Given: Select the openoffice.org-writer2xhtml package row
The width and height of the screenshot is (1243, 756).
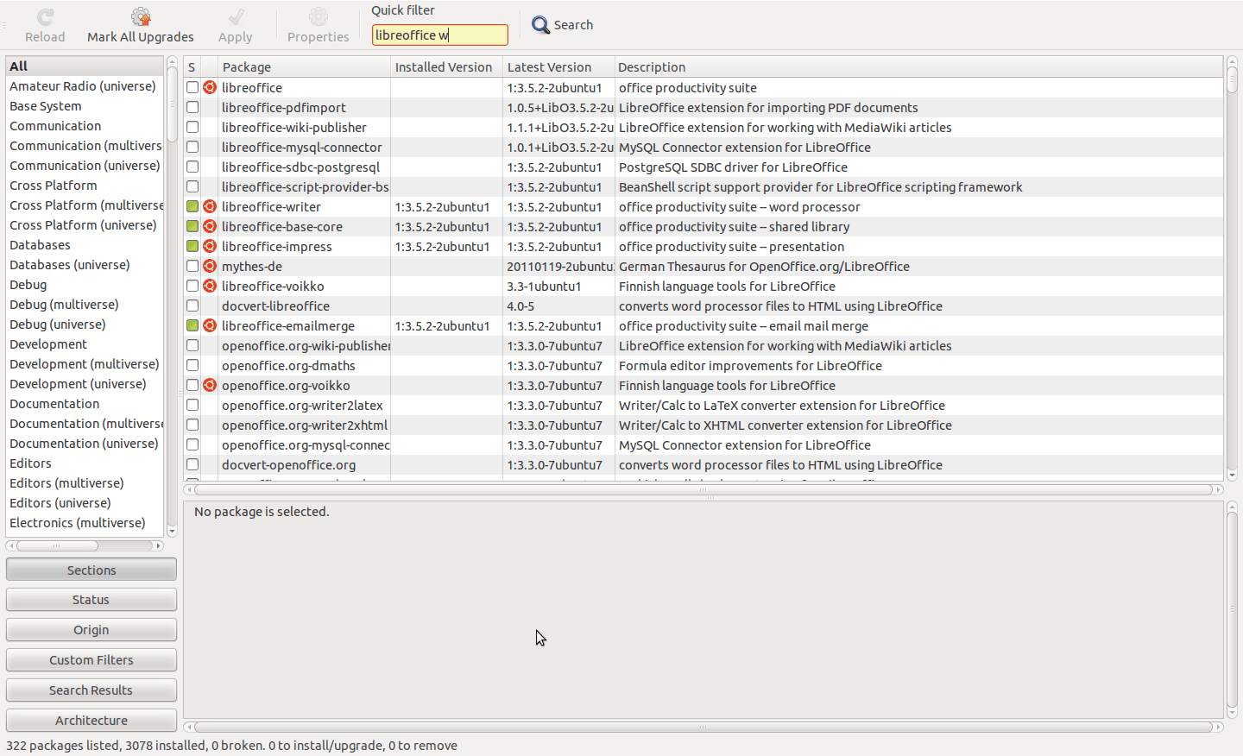Looking at the screenshot, I should click(704, 425).
